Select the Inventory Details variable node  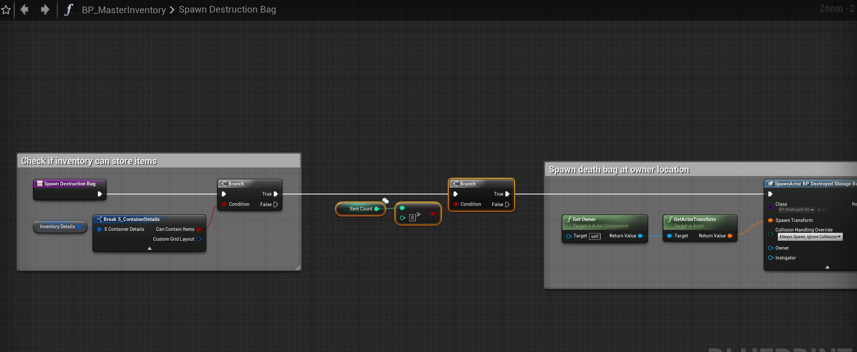click(57, 227)
